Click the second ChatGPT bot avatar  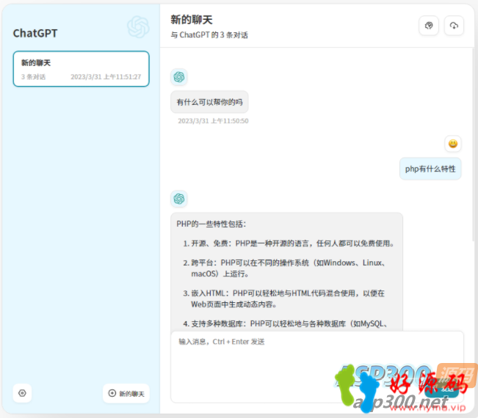pyautogui.click(x=179, y=199)
